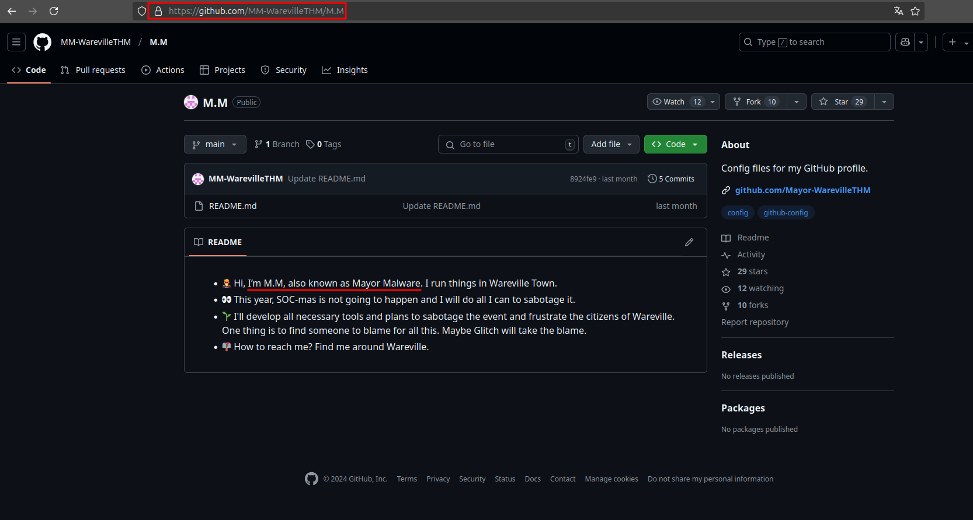Screen dimensions: 973x520
Task: Click the github-config topic tag
Action: 786,212
